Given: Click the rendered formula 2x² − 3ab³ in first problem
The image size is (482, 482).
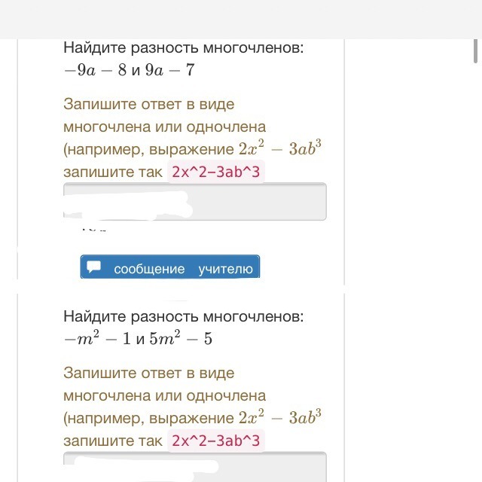Looking at the screenshot, I should tap(285, 148).
